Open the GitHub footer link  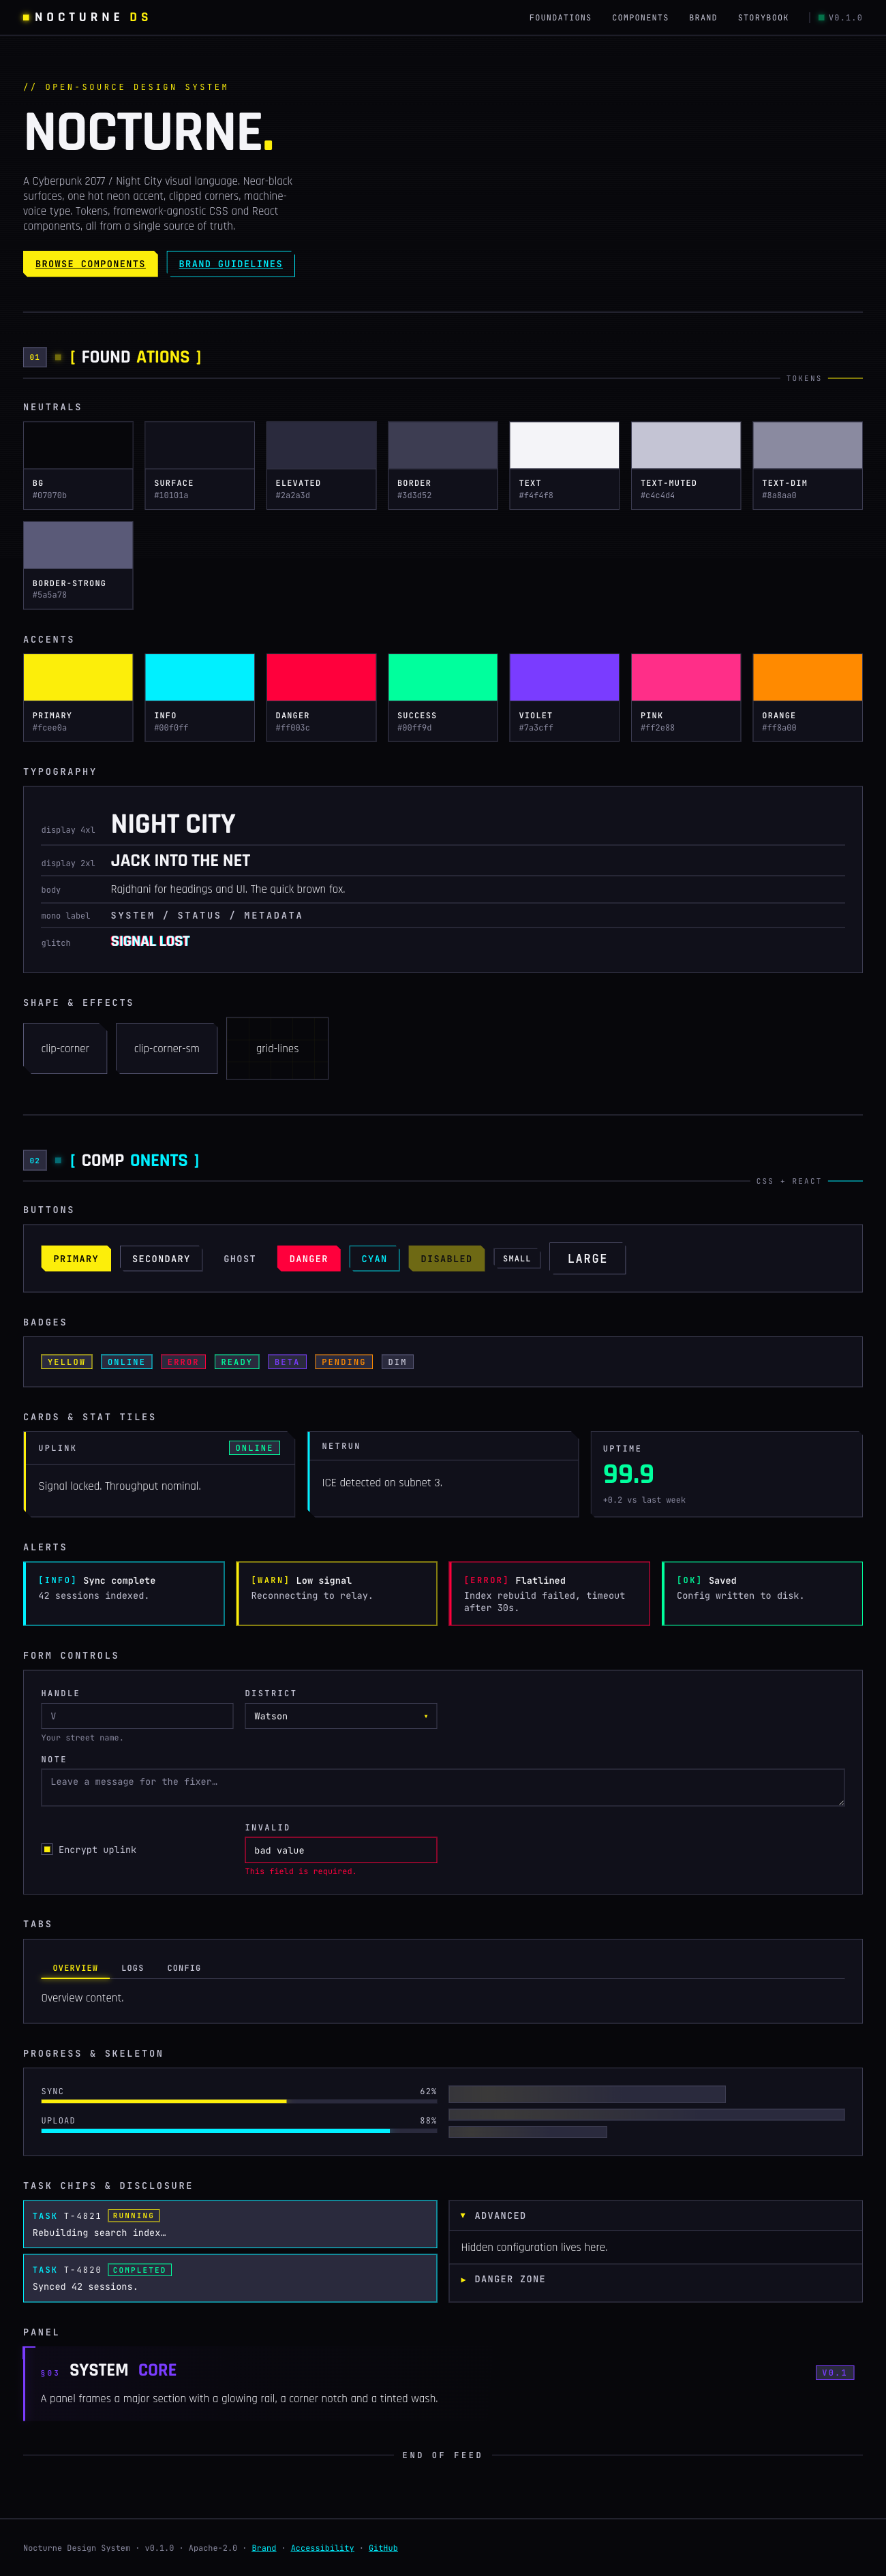pyautogui.click(x=383, y=2548)
